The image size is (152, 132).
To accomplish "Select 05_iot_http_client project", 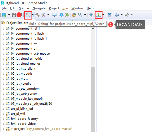I will pos(23,69).
